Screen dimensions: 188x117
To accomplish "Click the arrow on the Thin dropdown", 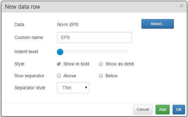I will click(86, 88).
